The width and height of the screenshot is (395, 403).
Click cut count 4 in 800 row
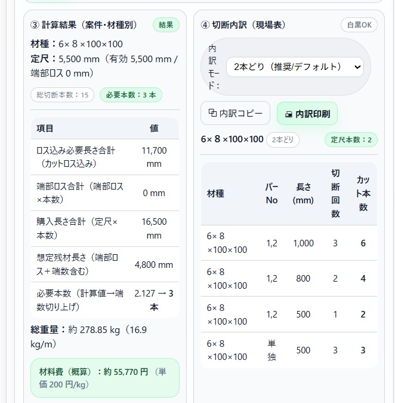point(363,279)
